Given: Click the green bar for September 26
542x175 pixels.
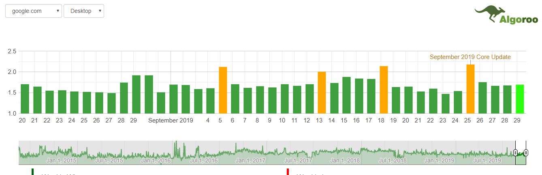Looking at the screenshot, I should [482, 98].
